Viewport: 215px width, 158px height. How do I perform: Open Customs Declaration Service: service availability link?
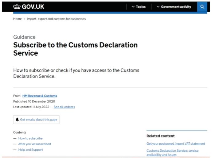pyautogui.click(x=173, y=152)
